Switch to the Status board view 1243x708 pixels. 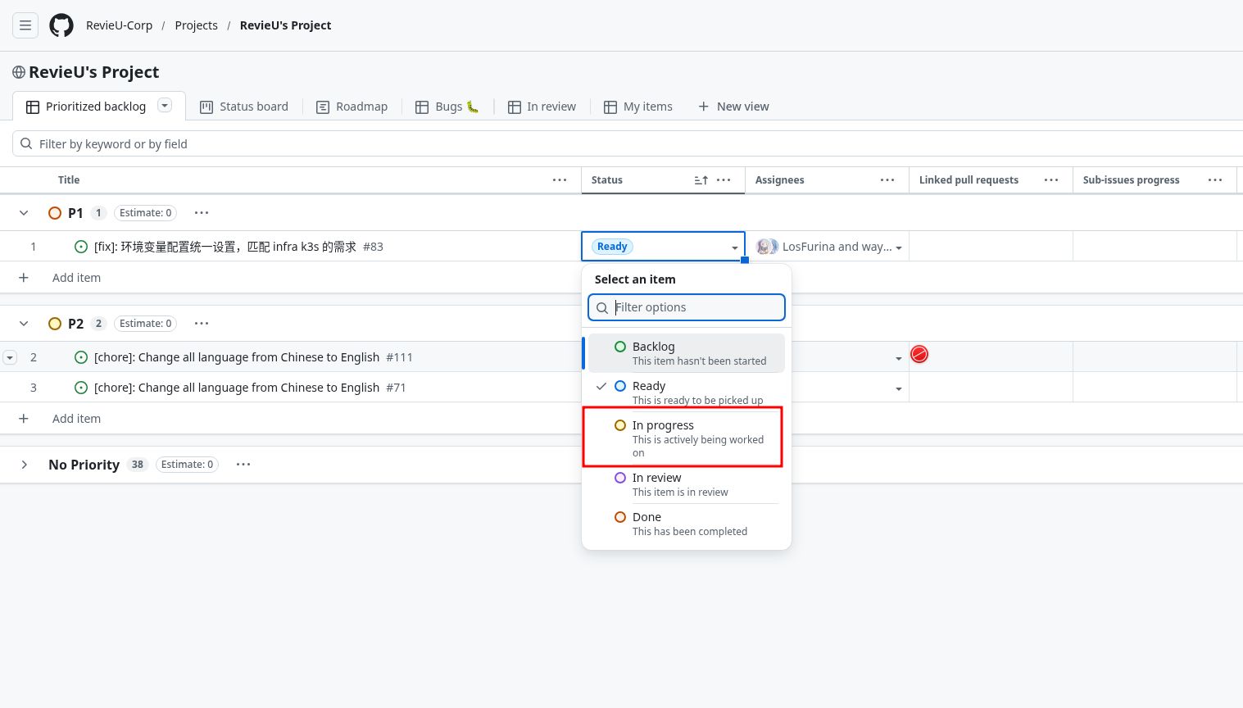tap(243, 106)
